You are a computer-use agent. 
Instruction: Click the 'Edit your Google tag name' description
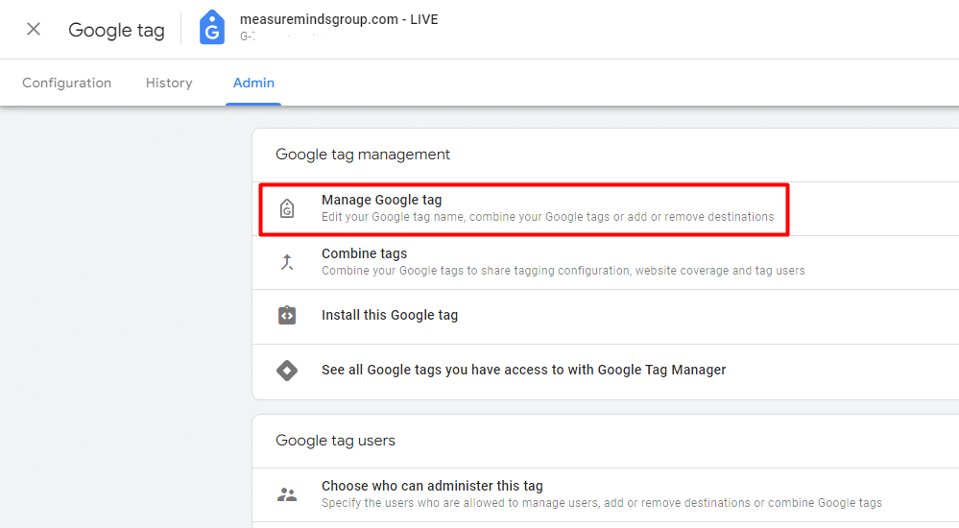[x=547, y=217]
